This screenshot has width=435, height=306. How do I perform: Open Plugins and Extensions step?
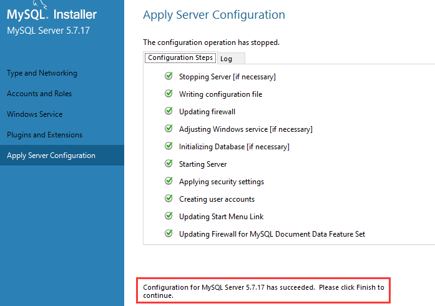pos(45,135)
